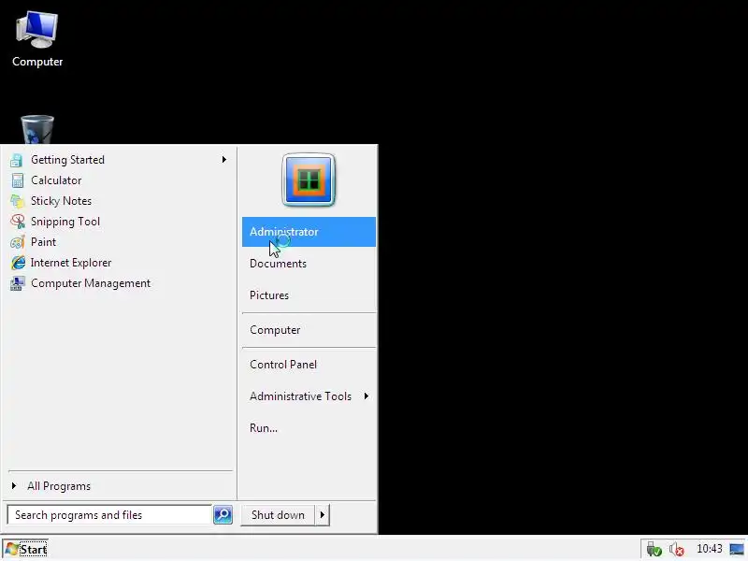Click the Snipping Tool scissors icon

click(x=17, y=222)
